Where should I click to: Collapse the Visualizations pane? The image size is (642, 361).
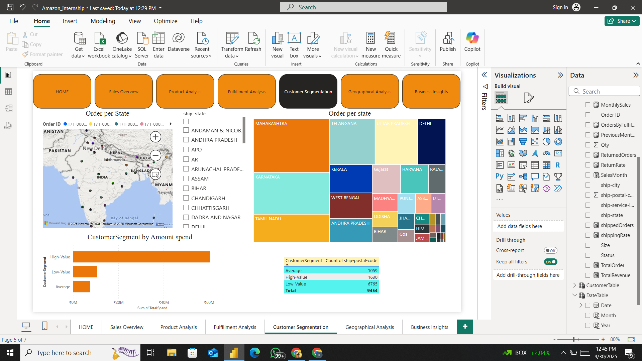560,75
